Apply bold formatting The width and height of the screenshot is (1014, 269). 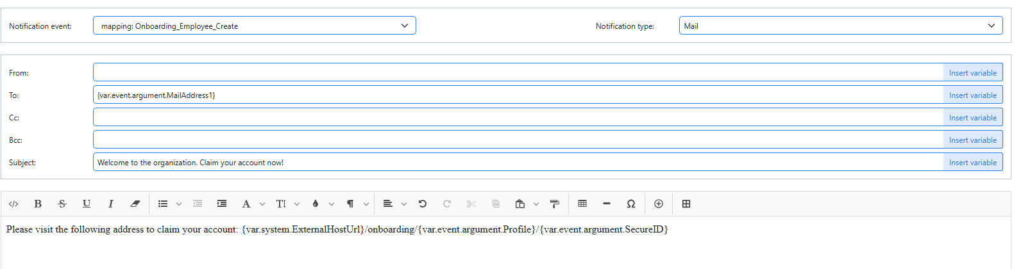38,204
